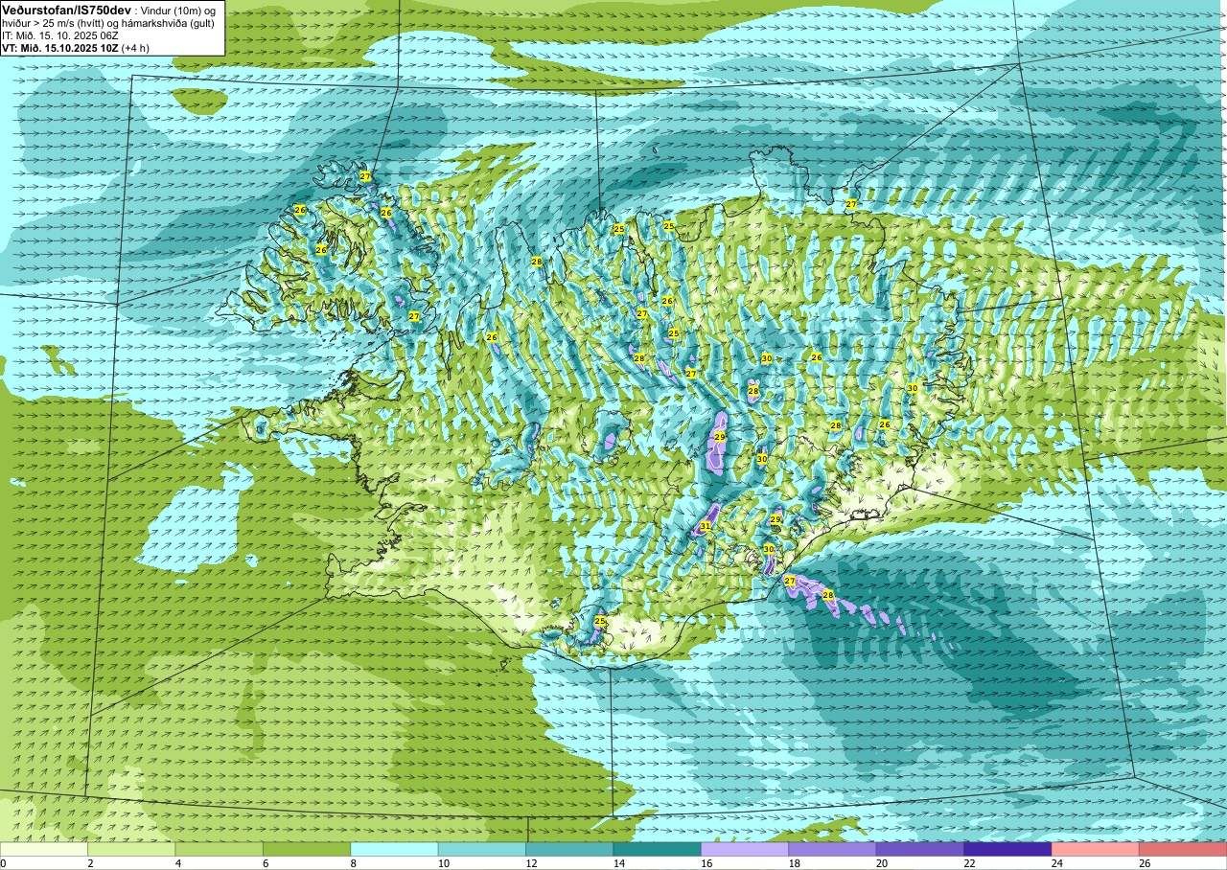Image resolution: width=1227 pixels, height=870 pixels.
Task: Click the yellow gust label reading 31
Action: click(706, 526)
